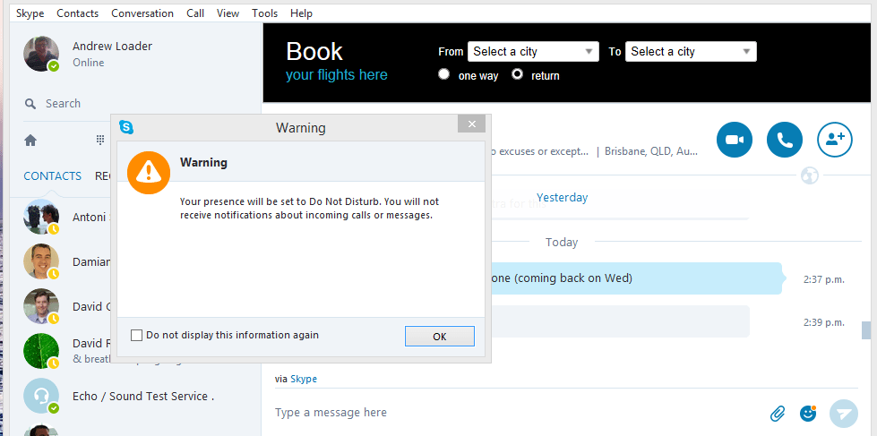Open the Tools menu
The width and height of the screenshot is (877, 436).
pos(264,13)
